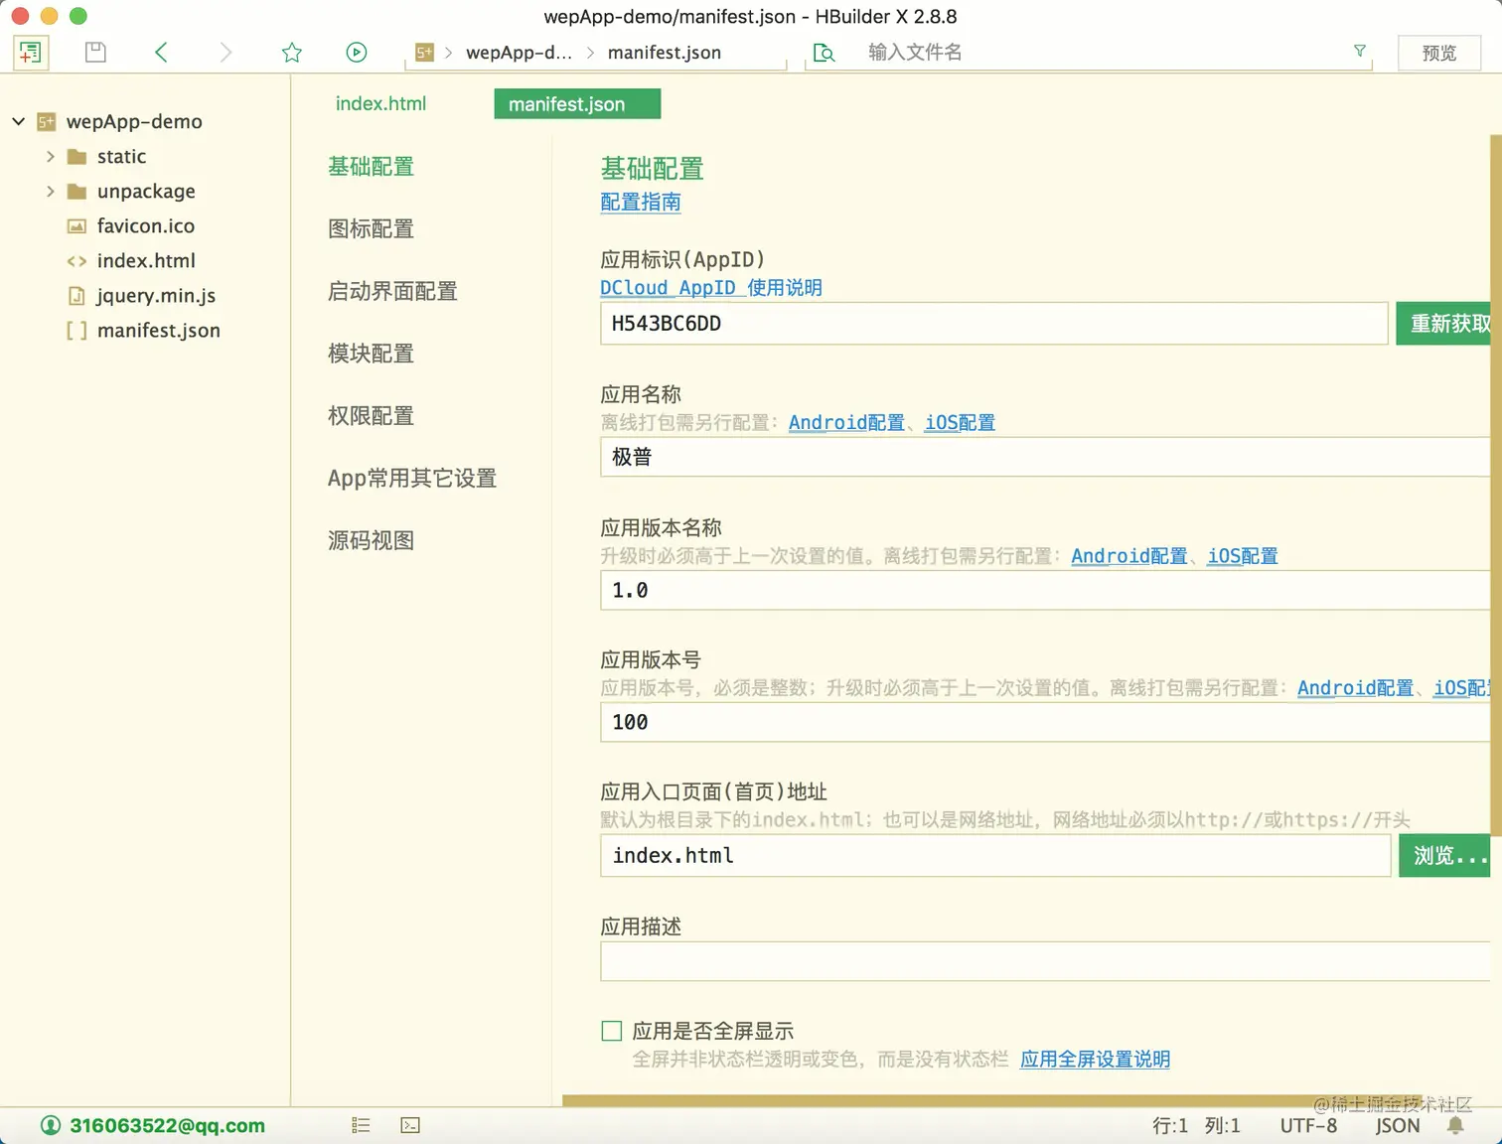Open the Android配置 link under 应用名称
The height and width of the screenshot is (1144, 1502).
pos(846,423)
